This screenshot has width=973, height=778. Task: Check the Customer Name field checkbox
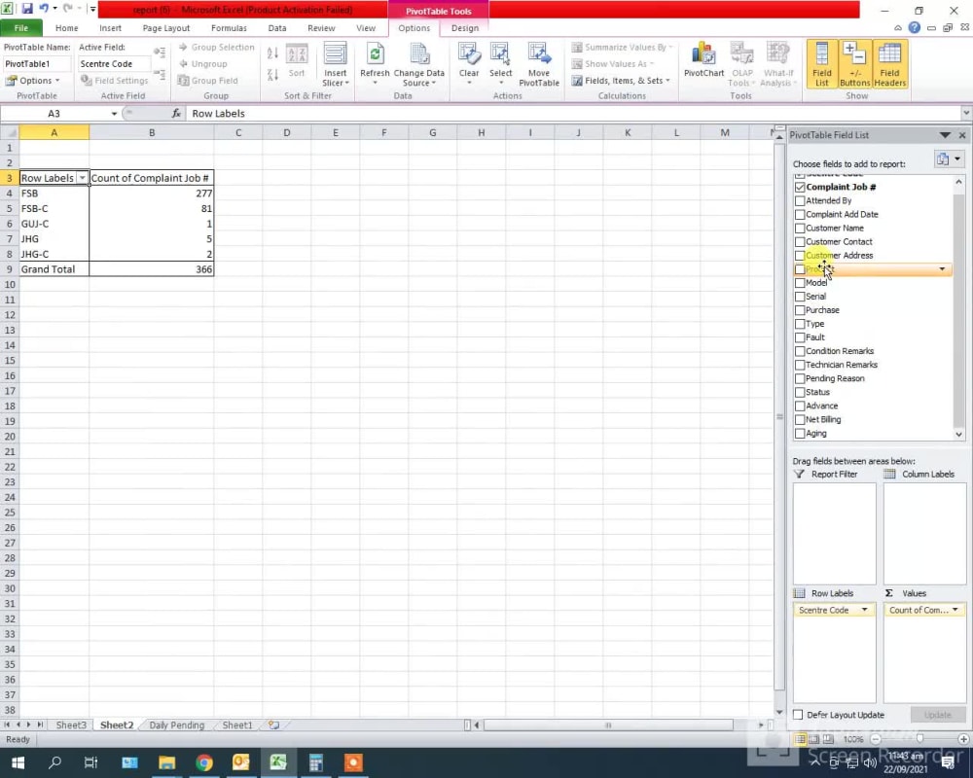(x=799, y=228)
